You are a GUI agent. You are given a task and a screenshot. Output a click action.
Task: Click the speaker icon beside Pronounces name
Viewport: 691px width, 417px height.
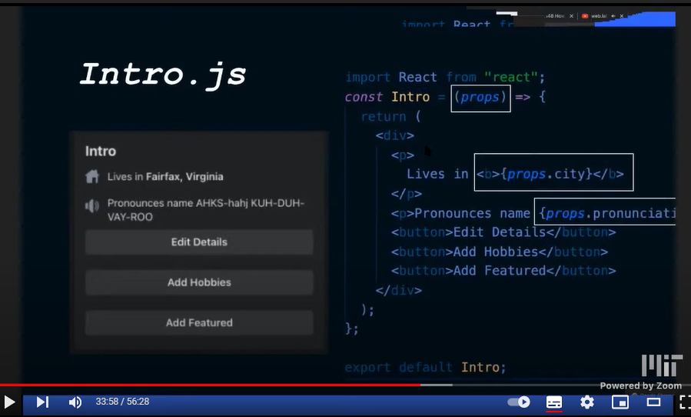pyautogui.click(x=92, y=205)
